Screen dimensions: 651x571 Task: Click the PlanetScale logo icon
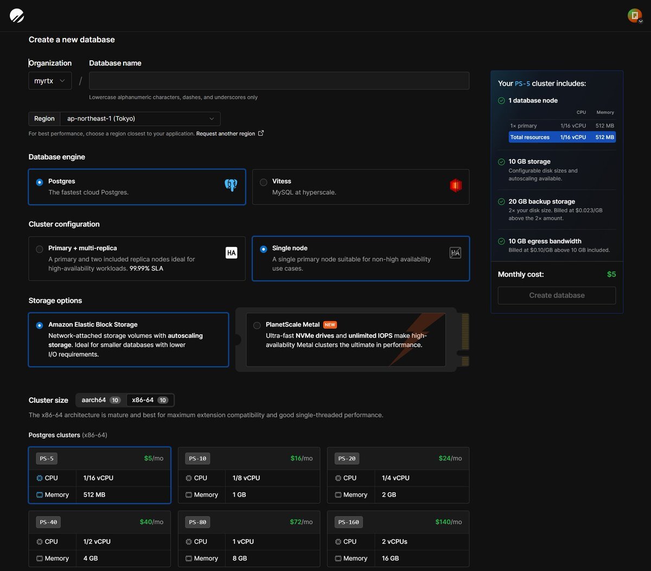(17, 16)
